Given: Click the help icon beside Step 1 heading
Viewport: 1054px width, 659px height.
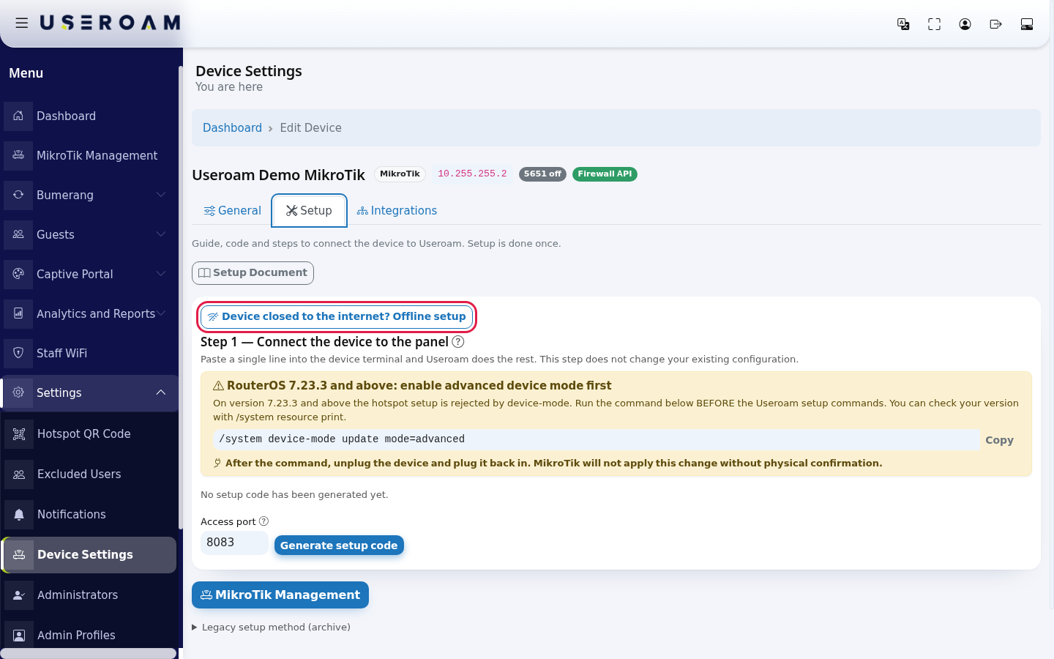Looking at the screenshot, I should 458,342.
